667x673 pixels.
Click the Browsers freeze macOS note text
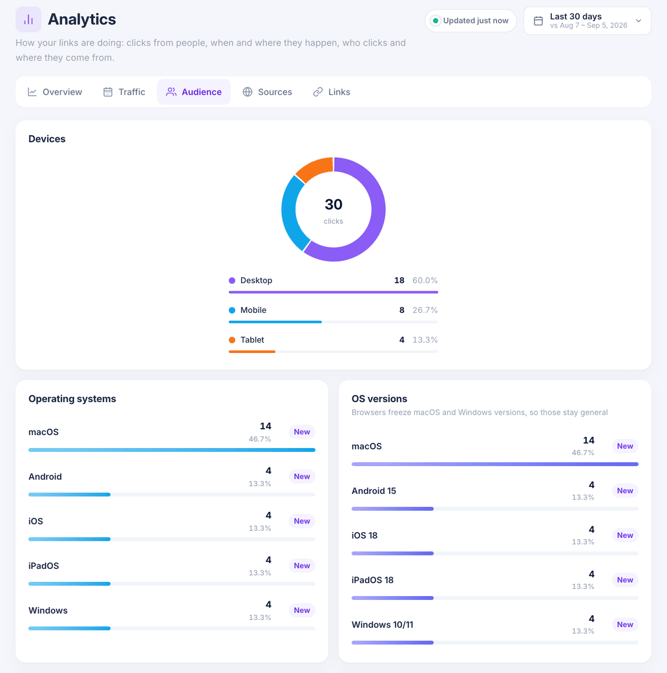point(480,412)
